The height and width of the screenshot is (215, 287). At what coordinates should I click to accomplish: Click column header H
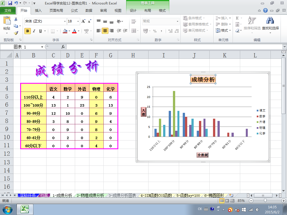click(x=133, y=55)
